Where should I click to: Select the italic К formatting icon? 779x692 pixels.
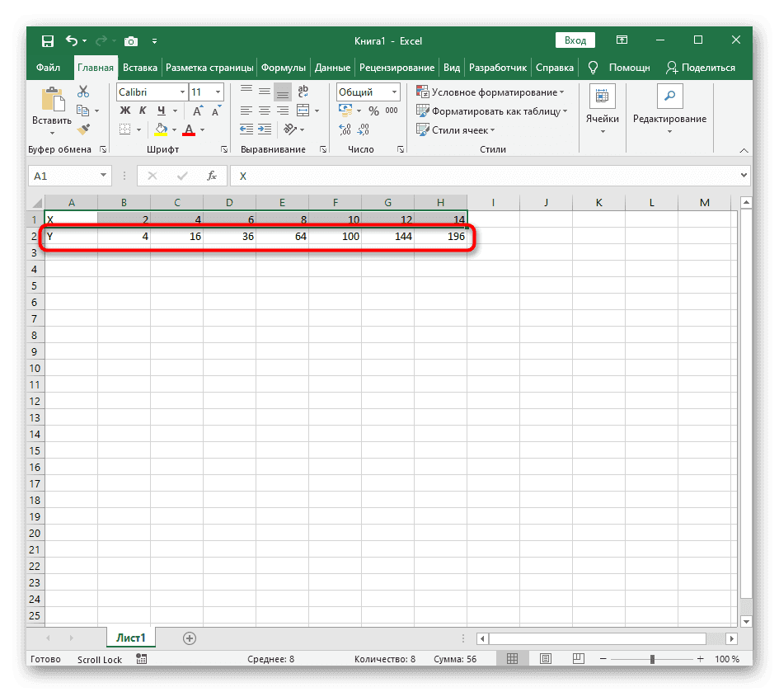point(143,110)
